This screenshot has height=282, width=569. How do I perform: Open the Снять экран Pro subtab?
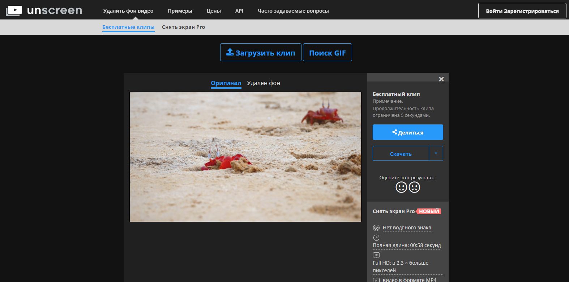point(183,27)
